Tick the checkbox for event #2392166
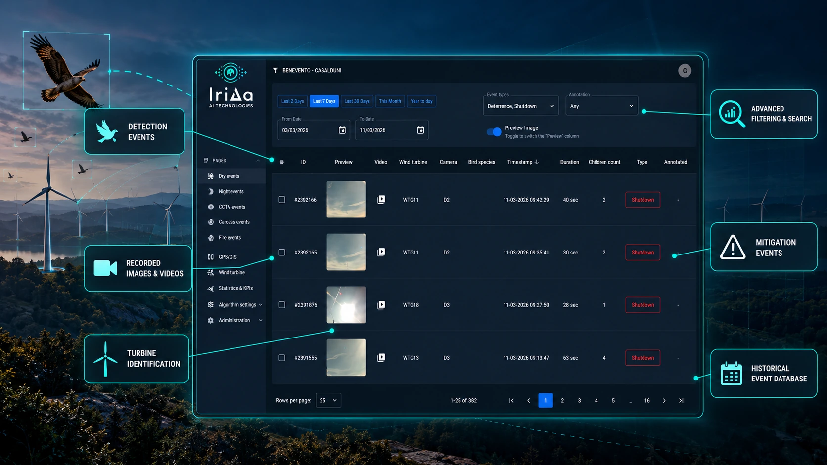The height and width of the screenshot is (465, 827). (x=282, y=200)
